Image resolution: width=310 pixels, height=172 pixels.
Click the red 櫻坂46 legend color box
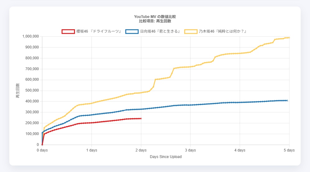click(68, 31)
